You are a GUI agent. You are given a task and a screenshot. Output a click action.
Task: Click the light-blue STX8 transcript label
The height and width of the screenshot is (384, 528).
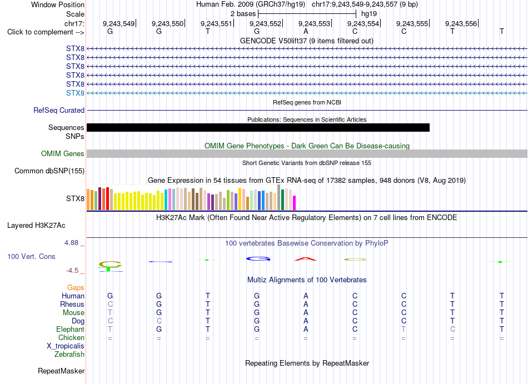coord(75,93)
